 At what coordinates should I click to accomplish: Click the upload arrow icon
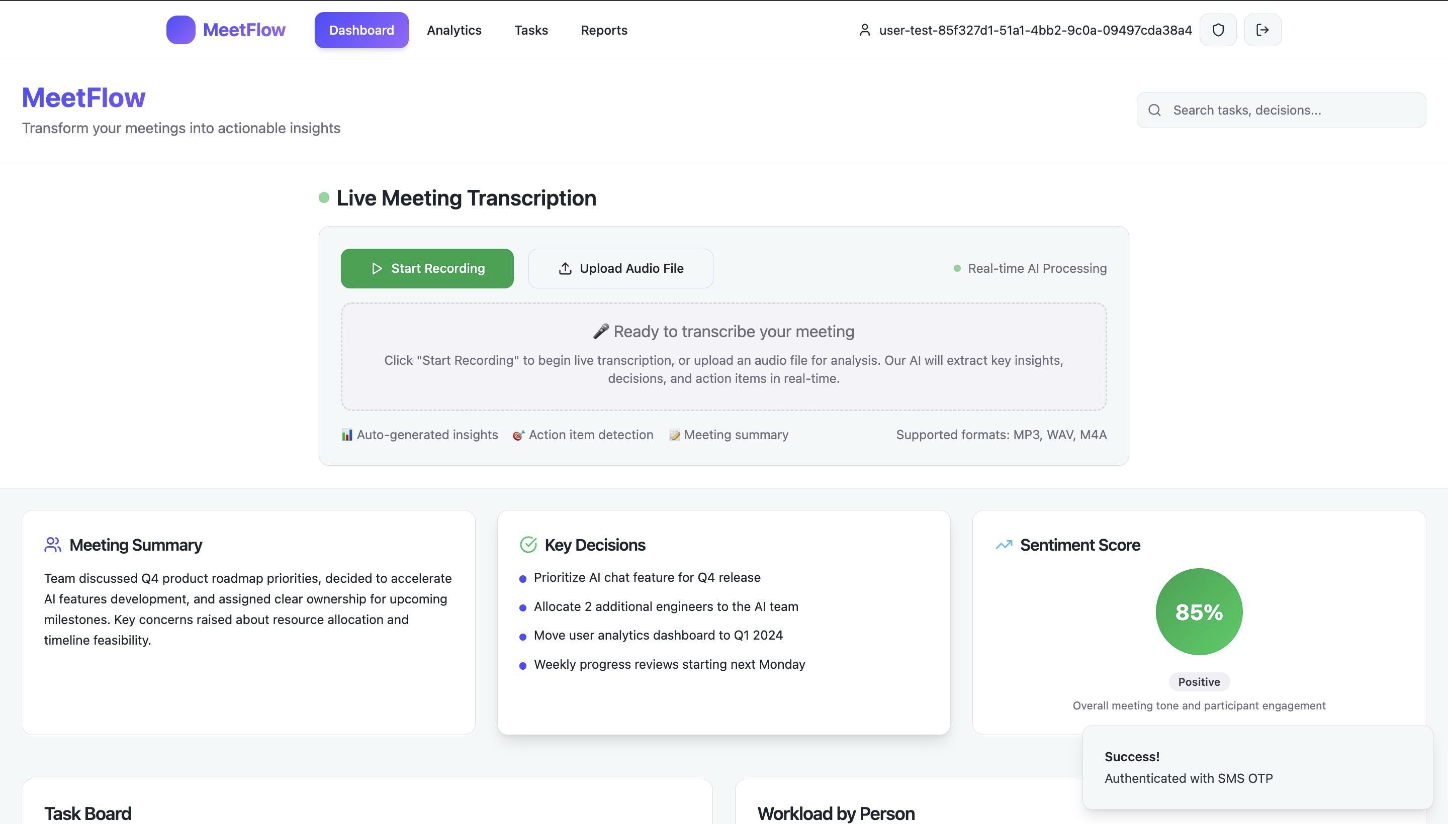[565, 268]
